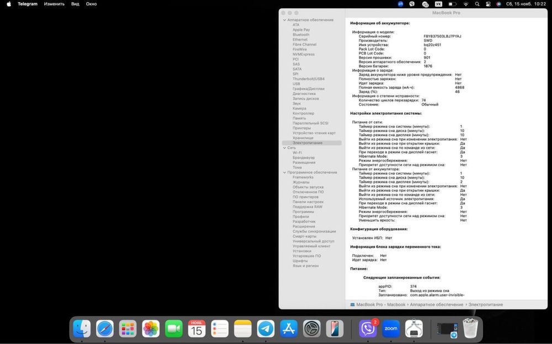The height and width of the screenshot is (344, 552).
Task: Open the Trash in the Dock
Action: (x=470, y=328)
